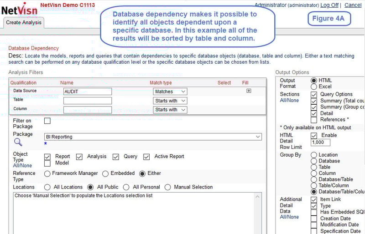This screenshot has width=365, height=234.
Task: Toggle the Type detail checkbox
Action: 314,206
